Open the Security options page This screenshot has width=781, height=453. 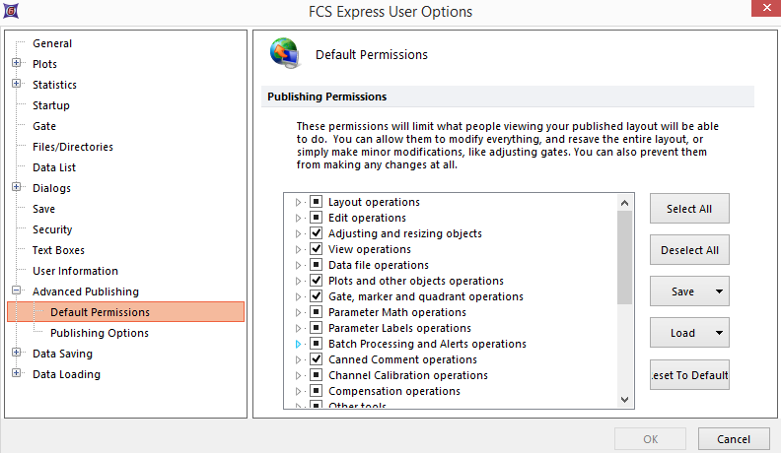(x=52, y=229)
